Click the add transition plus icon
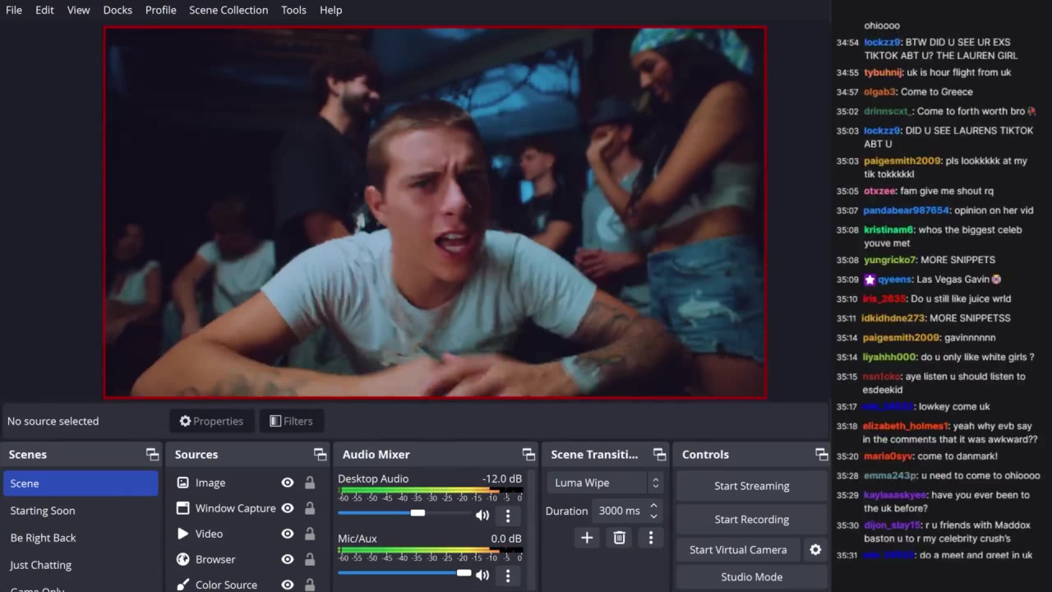The height and width of the screenshot is (592, 1052). [x=587, y=538]
